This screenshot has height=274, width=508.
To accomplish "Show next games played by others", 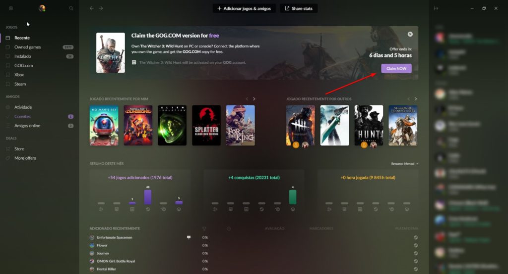I will 416,99.
